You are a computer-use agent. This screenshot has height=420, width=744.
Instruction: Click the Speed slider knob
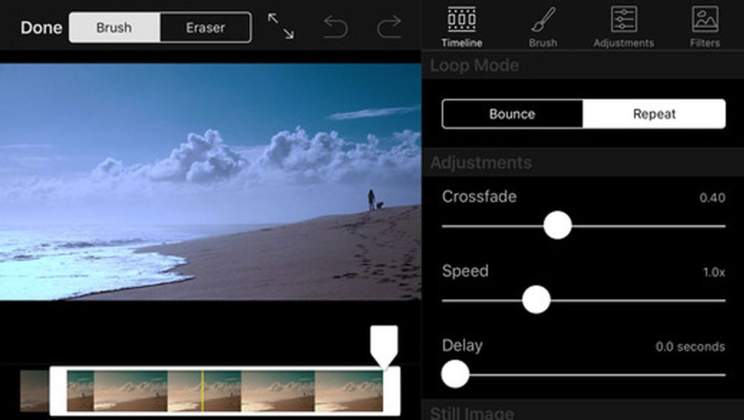pos(536,300)
